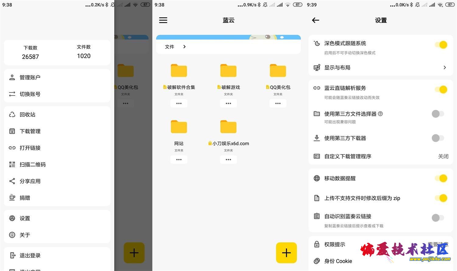Open the hamburger menu on 蓝云 screen
Viewport: 457px width, 271px height.
point(163,20)
